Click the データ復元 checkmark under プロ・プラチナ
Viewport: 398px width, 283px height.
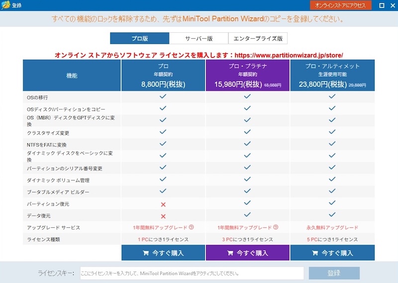pyautogui.click(x=247, y=216)
